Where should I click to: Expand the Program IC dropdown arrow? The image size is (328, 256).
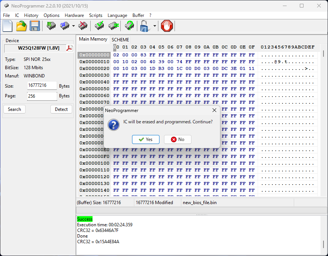[x=73, y=26]
